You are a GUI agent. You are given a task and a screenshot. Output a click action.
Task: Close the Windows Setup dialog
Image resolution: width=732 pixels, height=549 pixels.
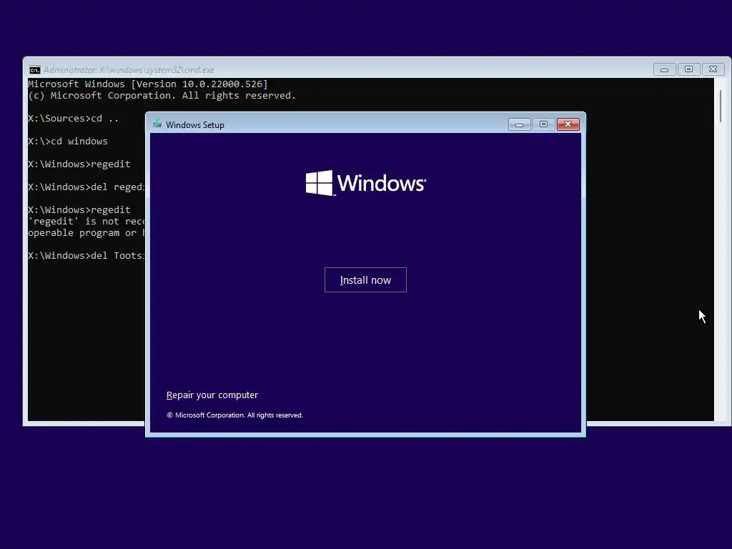click(x=568, y=124)
